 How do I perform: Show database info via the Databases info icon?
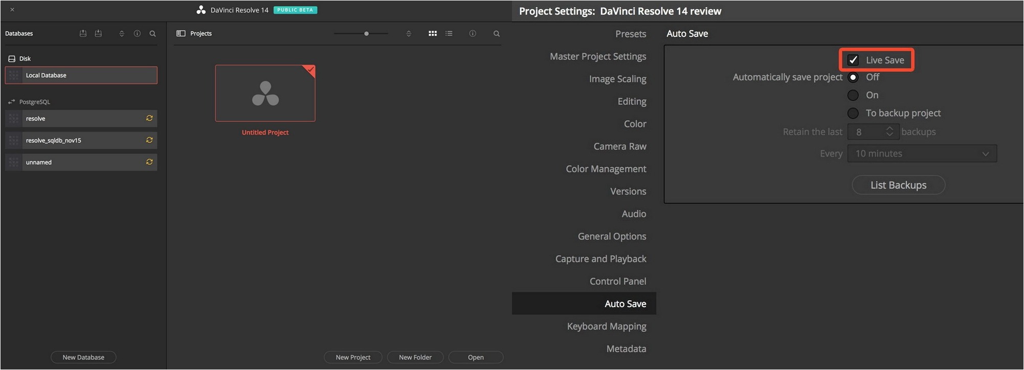[137, 34]
